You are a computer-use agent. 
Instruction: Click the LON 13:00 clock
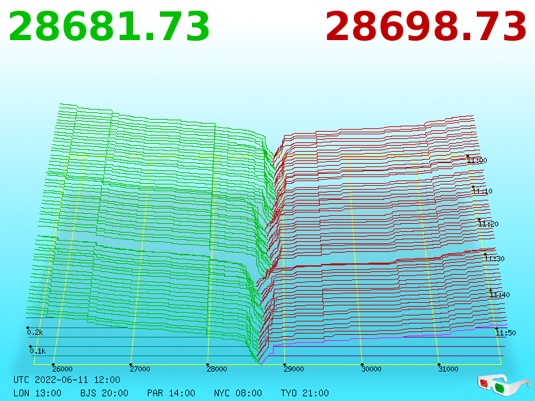point(37,393)
